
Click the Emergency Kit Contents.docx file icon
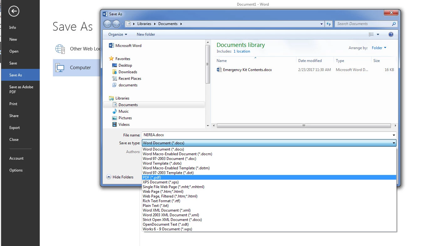click(x=219, y=69)
